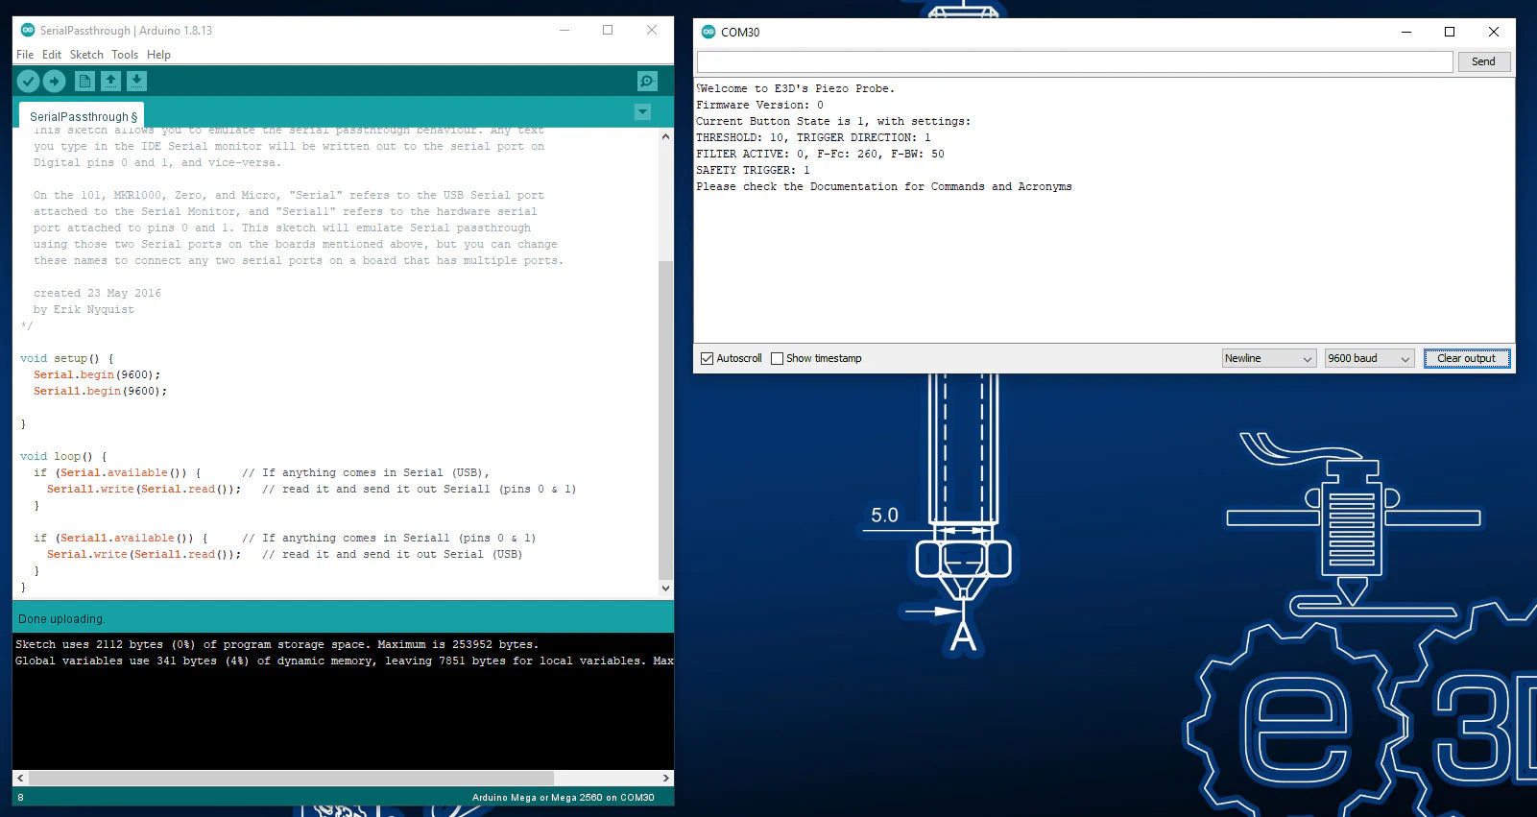Screen dimensions: 1537x817
Task: Click the Send button in COM30
Action: 1483,61
